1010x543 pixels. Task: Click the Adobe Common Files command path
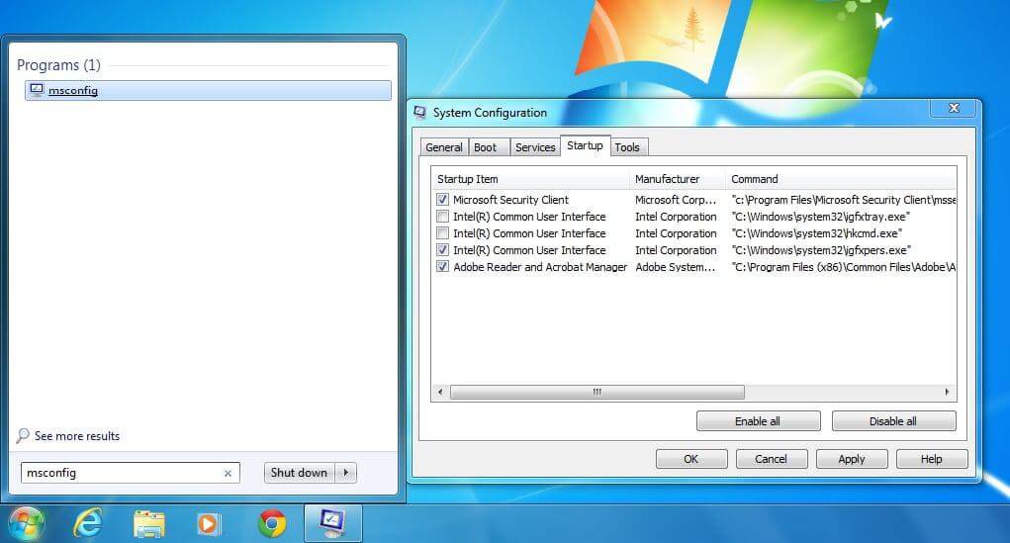pyautogui.click(x=843, y=267)
